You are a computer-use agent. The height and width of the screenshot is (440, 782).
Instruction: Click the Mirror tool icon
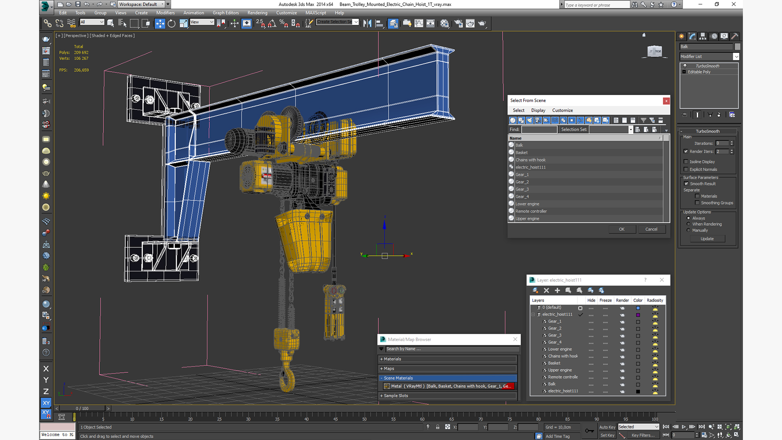pos(367,24)
